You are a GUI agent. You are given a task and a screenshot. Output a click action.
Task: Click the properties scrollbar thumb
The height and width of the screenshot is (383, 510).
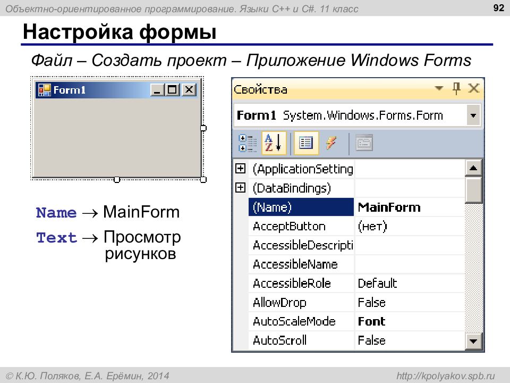(473, 189)
